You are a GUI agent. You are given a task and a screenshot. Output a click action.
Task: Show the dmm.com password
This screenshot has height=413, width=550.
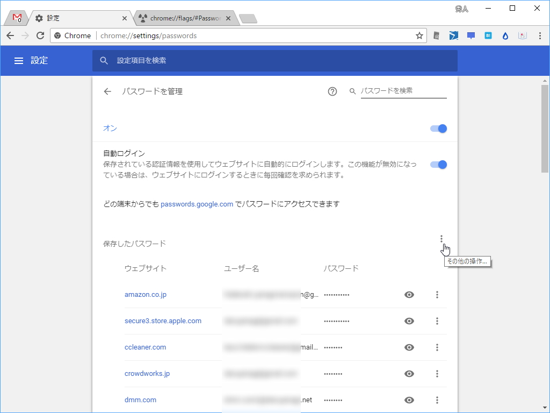pos(409,400)
